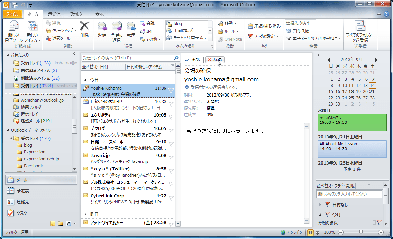393x239 pixels.
Task: Open the 英会話レッスン appointment
Action: click(x=352, y=123)
